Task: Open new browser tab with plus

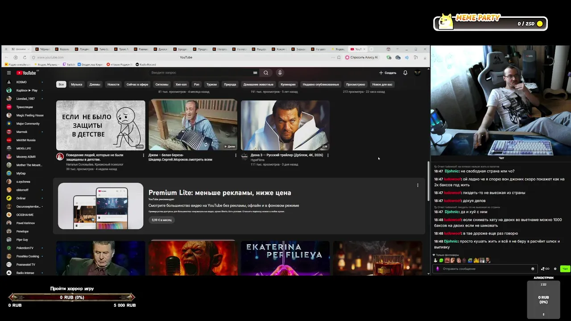Action: [372, 49]
